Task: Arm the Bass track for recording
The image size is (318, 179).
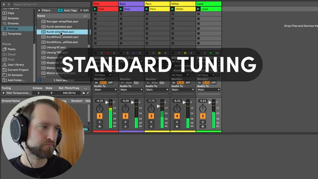Action: [125, 126]
